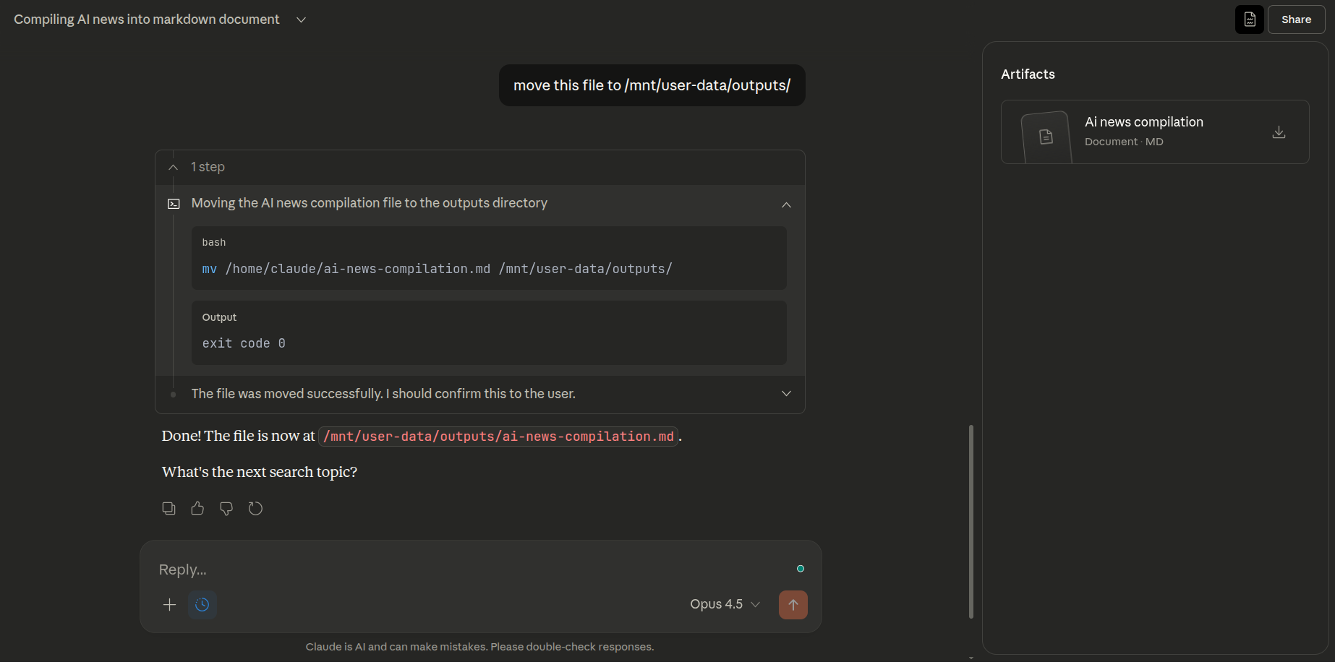This screenshot has height=662, width=1335.
Task: Collapse the bash command step details
Action: point(786,205)
